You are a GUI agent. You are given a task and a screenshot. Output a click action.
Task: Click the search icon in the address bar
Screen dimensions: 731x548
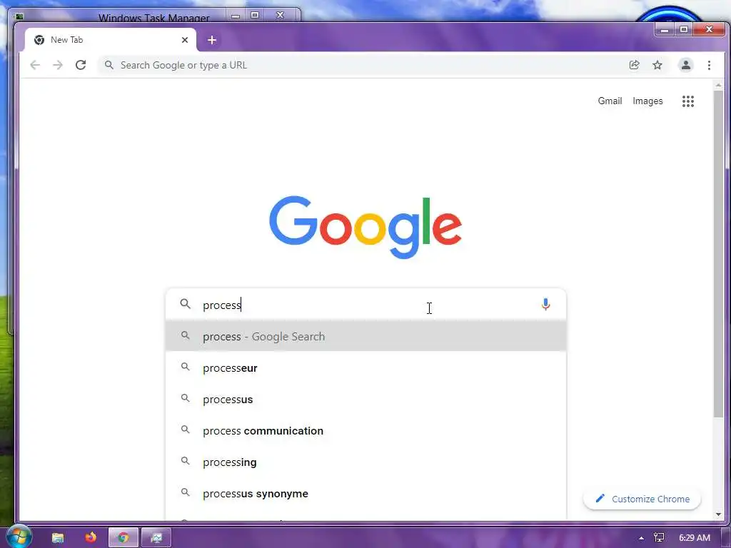pyautogui.click(x=109, y=65)
